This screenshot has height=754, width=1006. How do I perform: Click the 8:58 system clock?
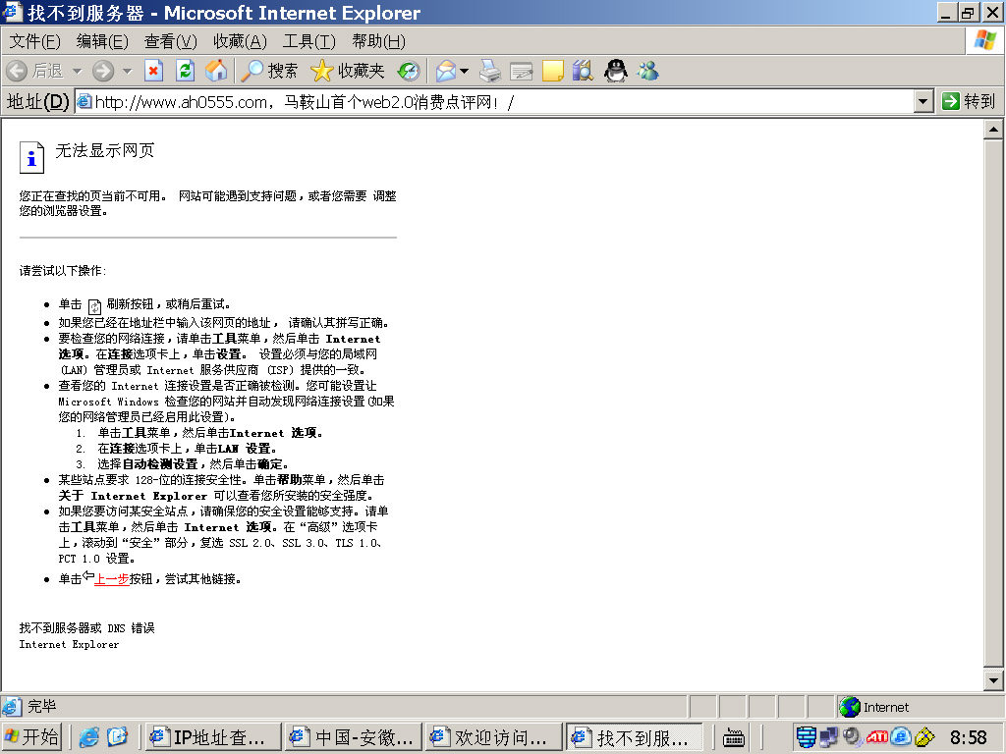tap(968, 737)
